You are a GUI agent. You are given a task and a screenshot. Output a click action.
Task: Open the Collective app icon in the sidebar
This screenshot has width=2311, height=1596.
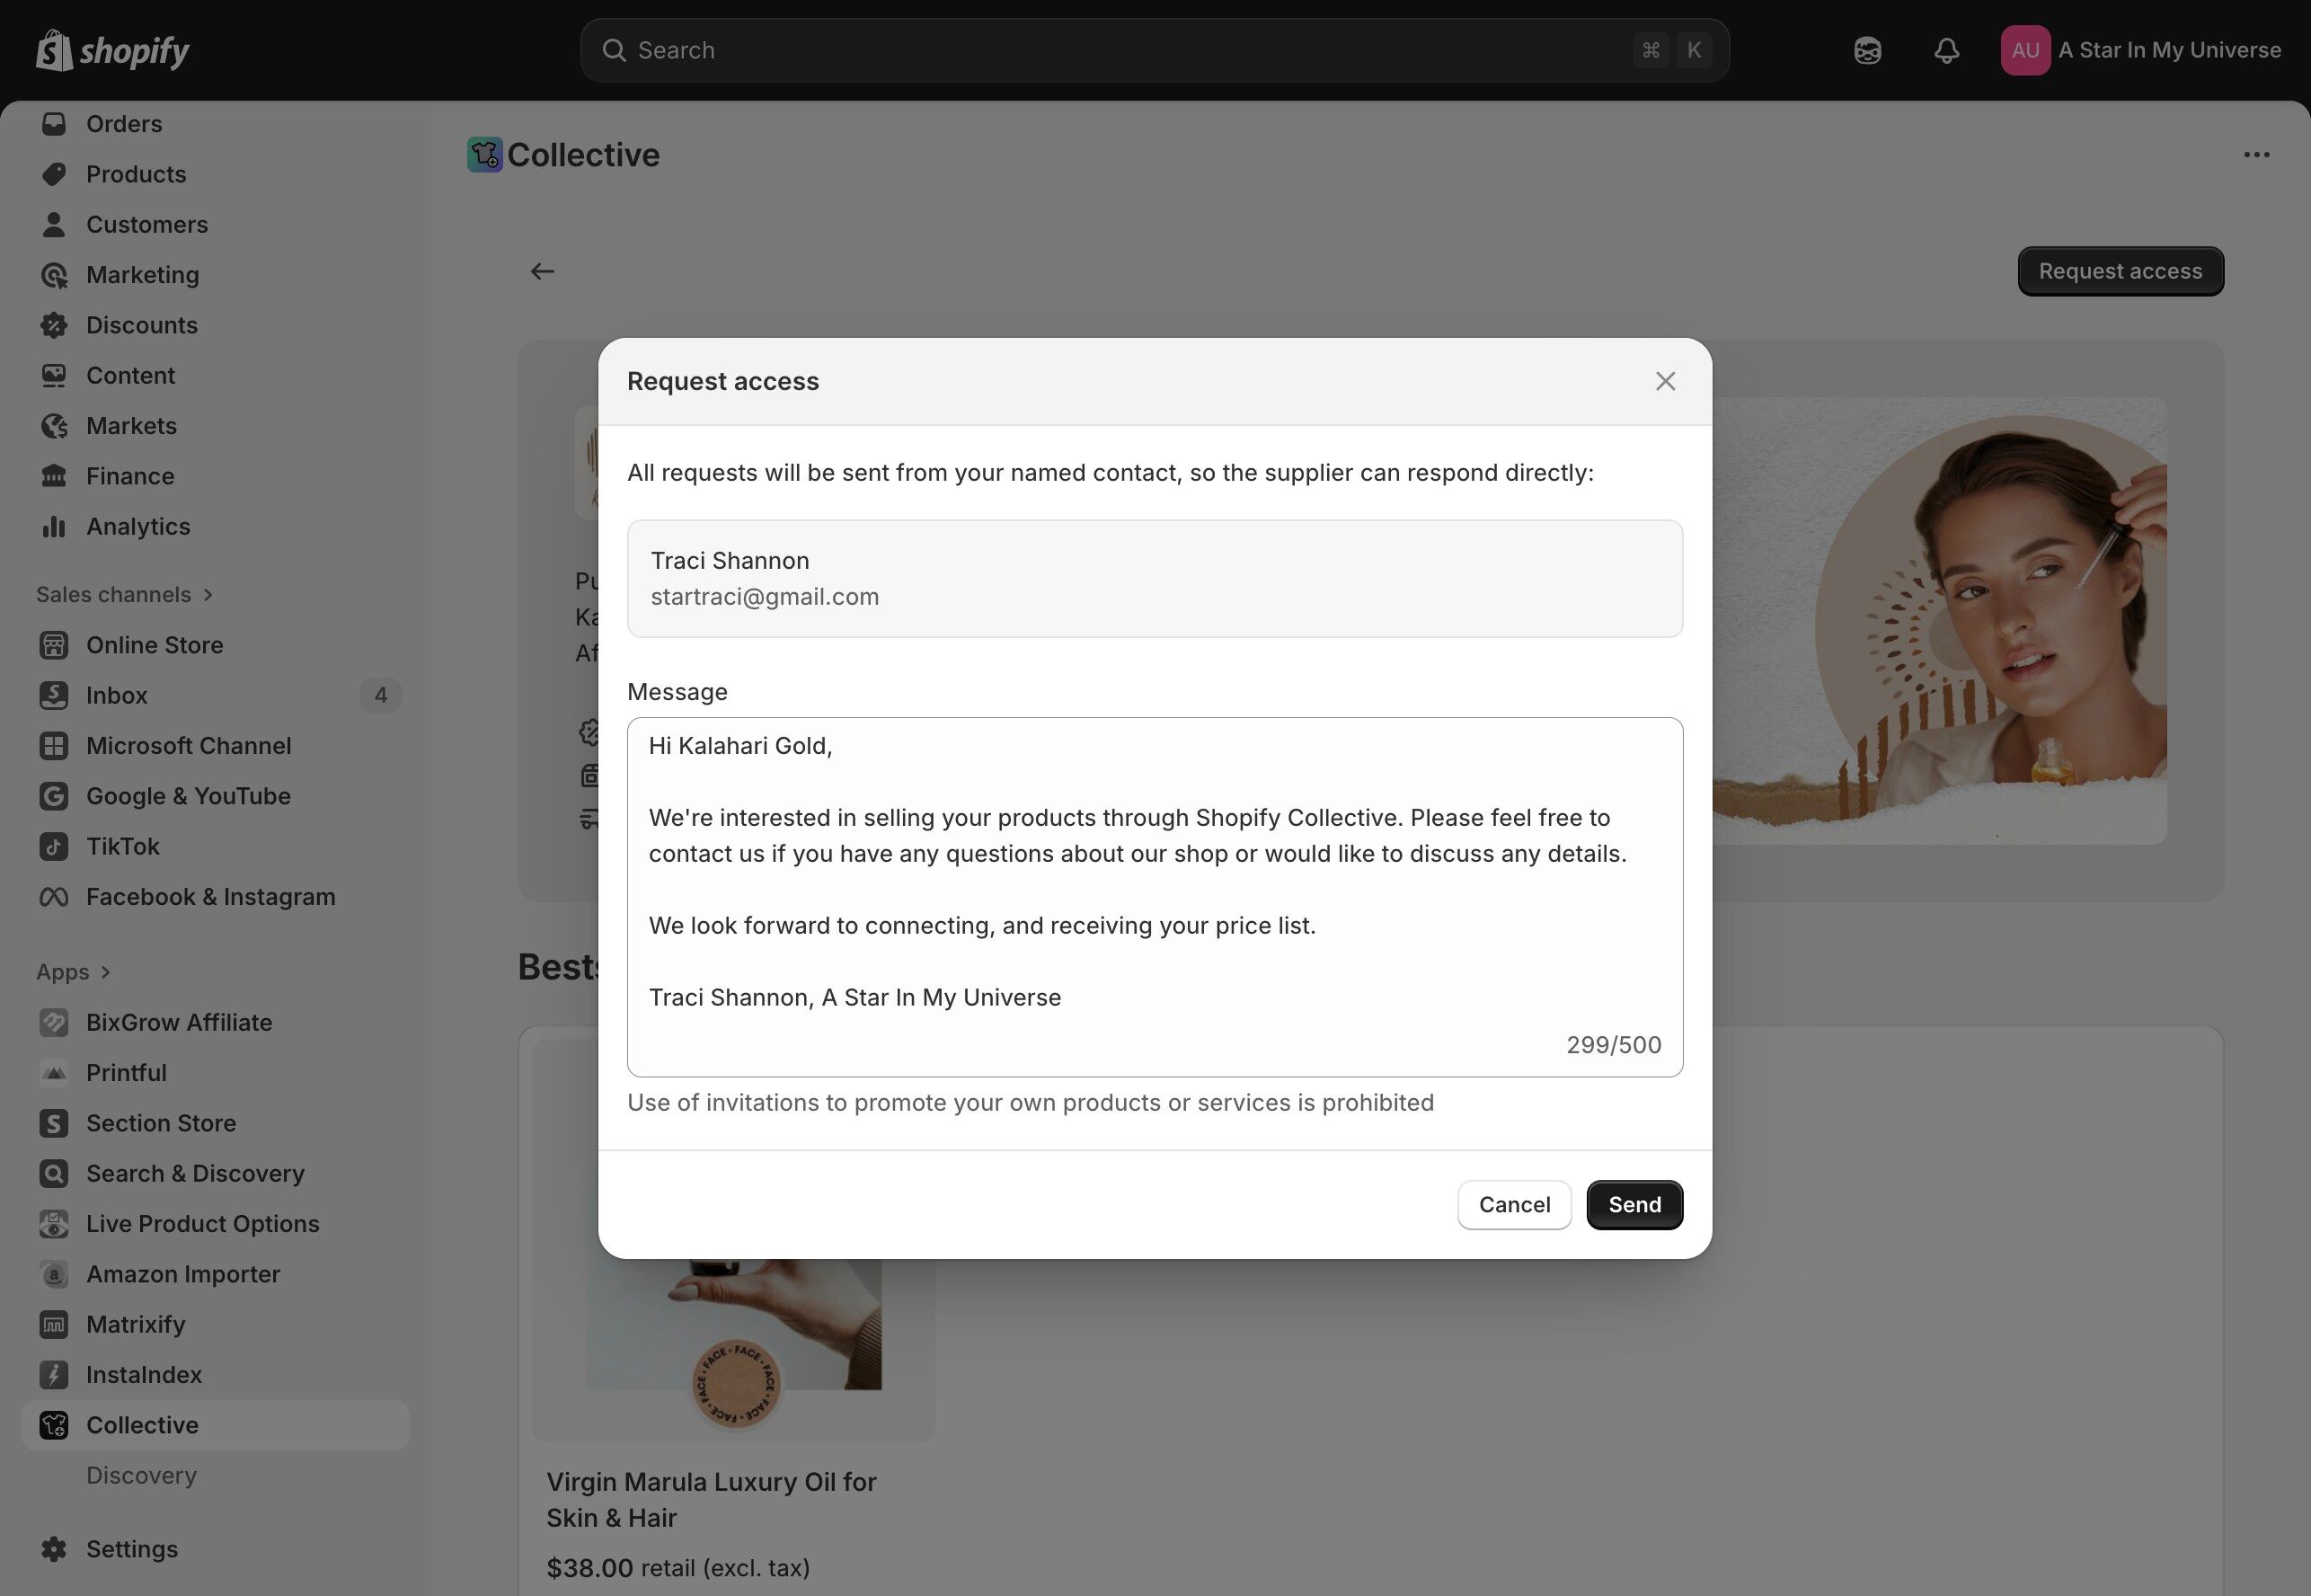tap(54, 1425)
